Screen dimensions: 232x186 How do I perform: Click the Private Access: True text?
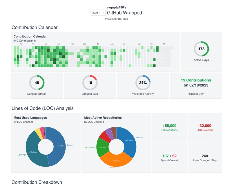(x=116, y=19)
